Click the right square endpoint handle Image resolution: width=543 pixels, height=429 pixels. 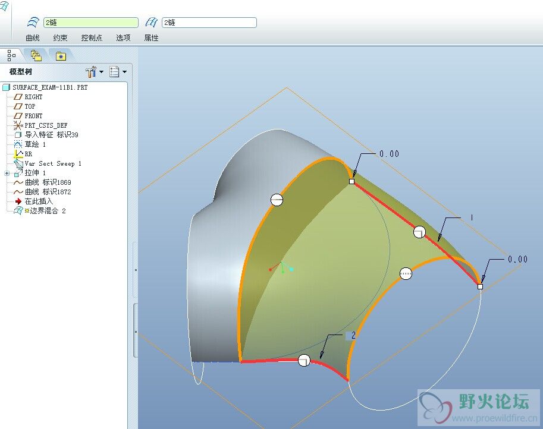pos(480,286)
